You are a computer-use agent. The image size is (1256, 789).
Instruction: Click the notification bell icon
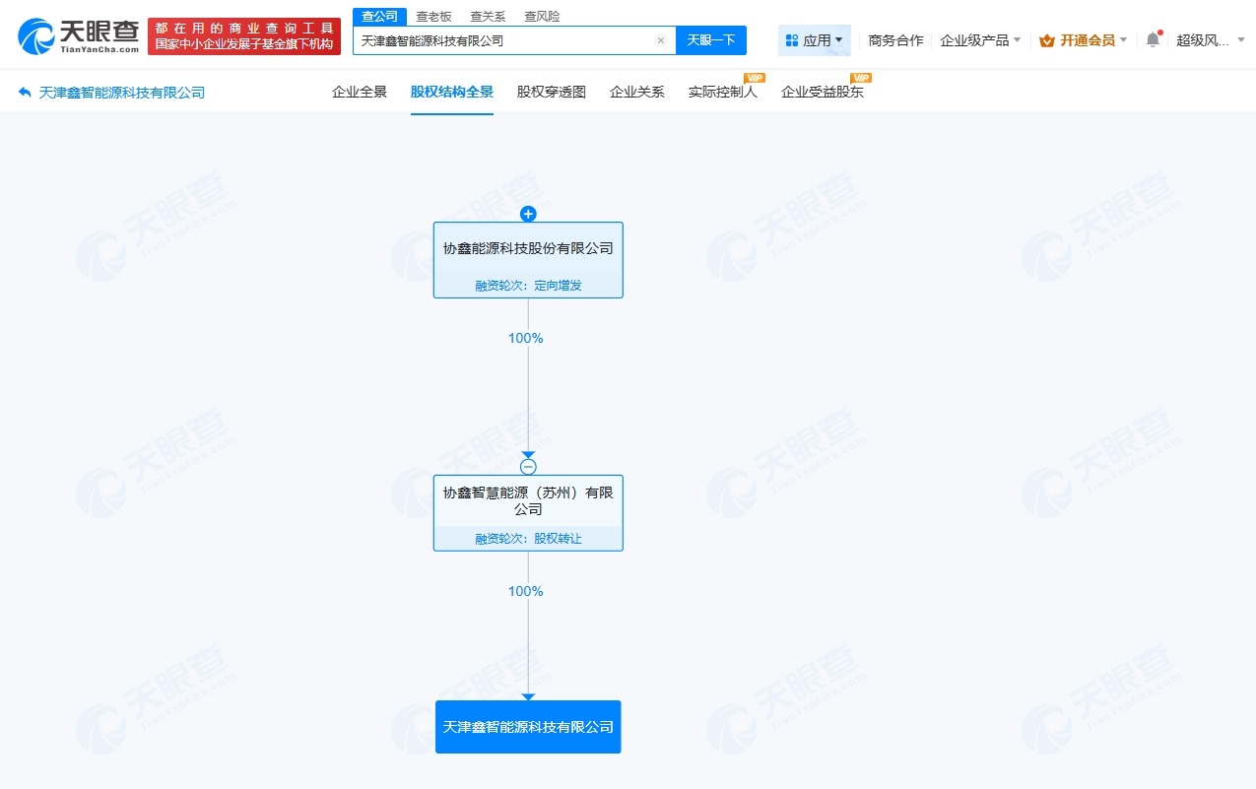click(1153, 37)
